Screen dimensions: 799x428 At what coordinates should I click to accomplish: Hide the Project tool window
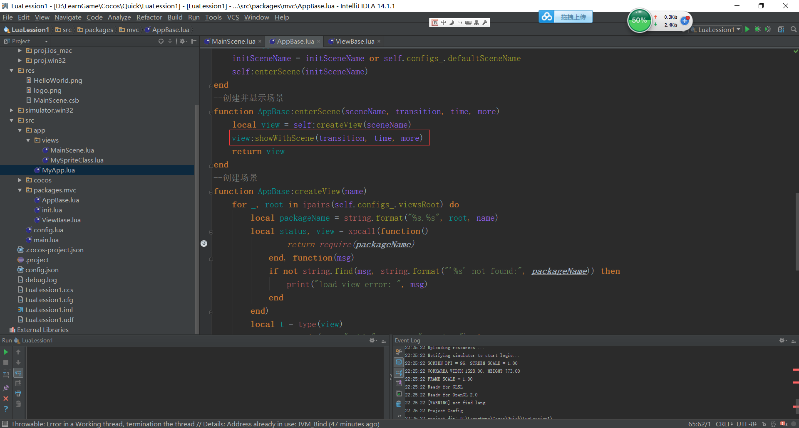[x=194, y=41]
